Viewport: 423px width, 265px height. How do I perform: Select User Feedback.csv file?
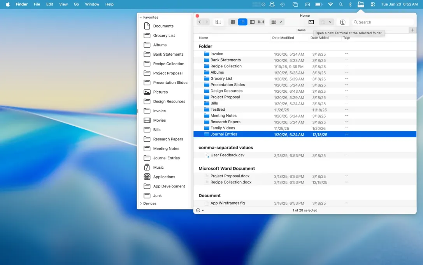[x=305, y=155]
